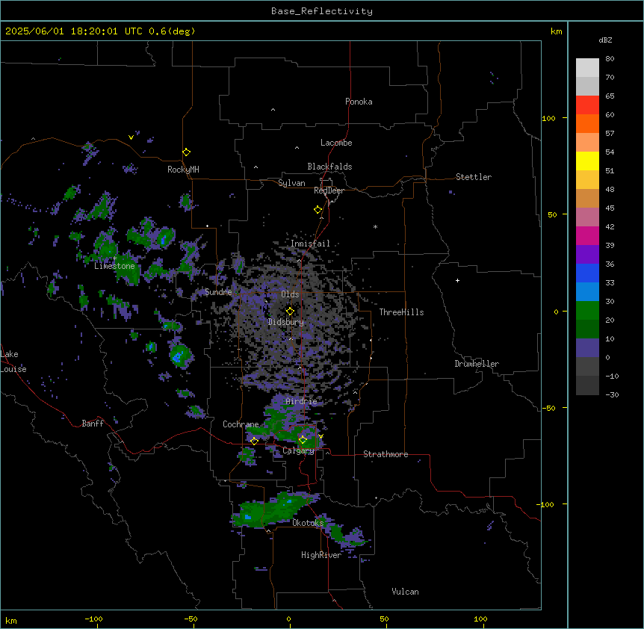Pick the purple swatch between 39 and 36

pyautogui.click(x=587, y=254)
